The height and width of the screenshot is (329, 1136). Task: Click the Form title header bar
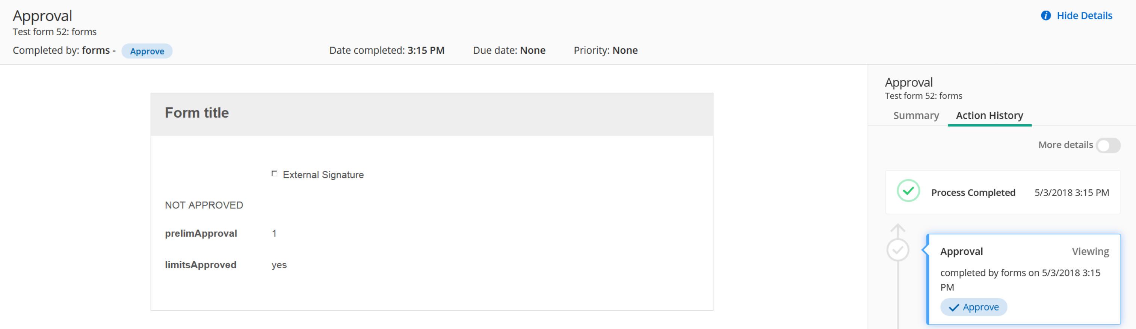pos(431,114)
